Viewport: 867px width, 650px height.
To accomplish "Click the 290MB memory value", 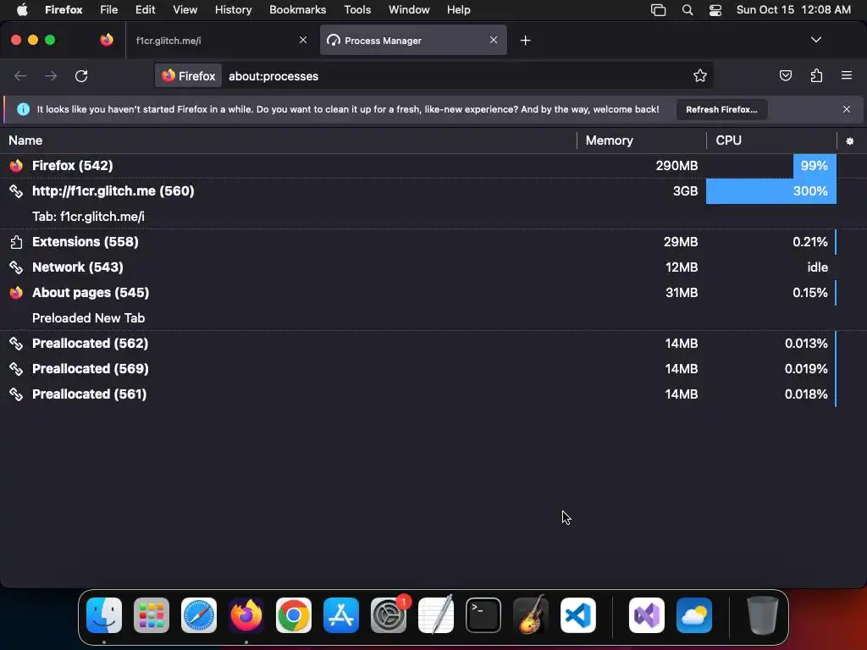I will 676,166.
